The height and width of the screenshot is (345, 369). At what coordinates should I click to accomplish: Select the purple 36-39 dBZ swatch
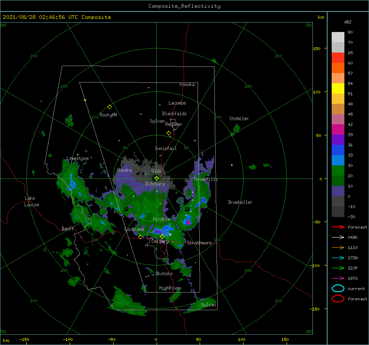pos(338,140)
